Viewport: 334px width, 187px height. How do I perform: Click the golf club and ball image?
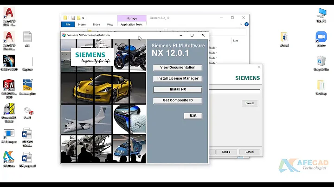click(x=129, y=119)
